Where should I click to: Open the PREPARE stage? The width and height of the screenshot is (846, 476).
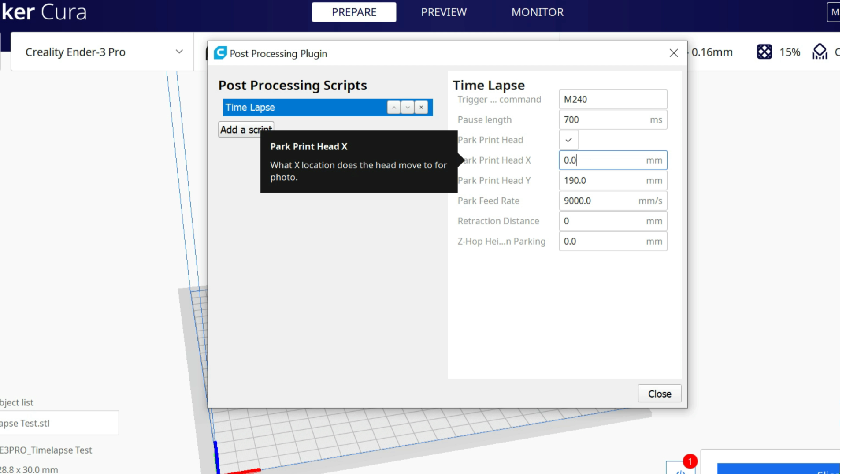[354, 12]
